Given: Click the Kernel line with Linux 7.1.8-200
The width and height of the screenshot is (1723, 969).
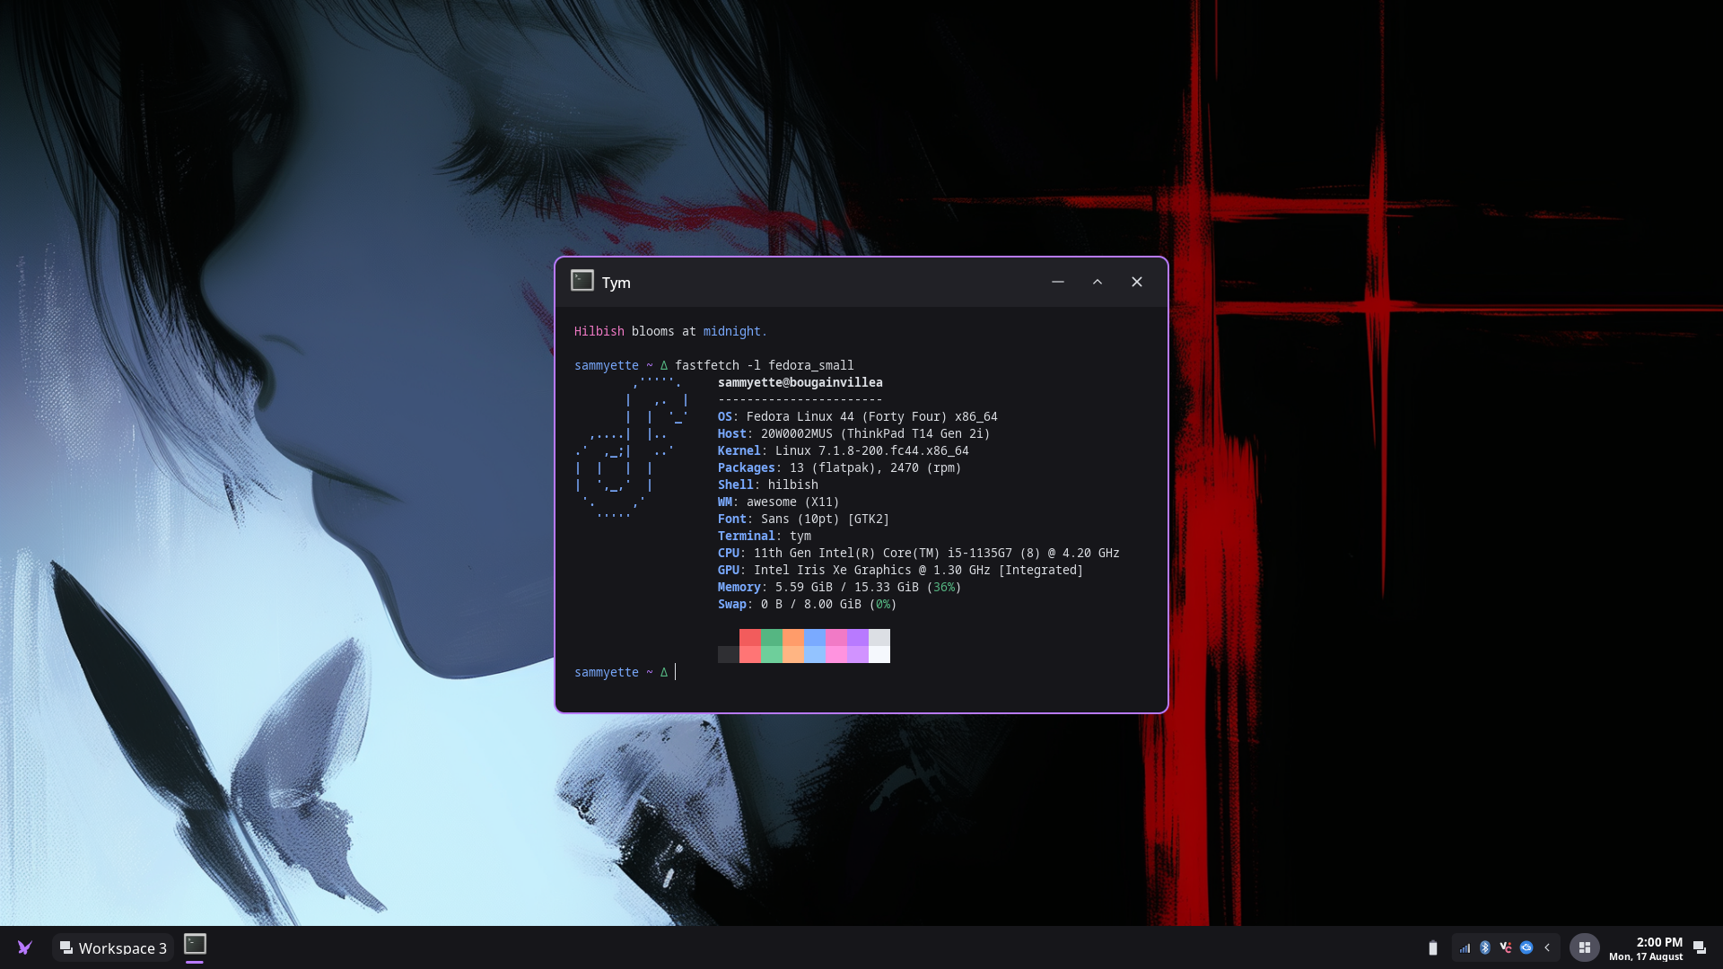Looking at the screenshot, I should tap(844, 450).
